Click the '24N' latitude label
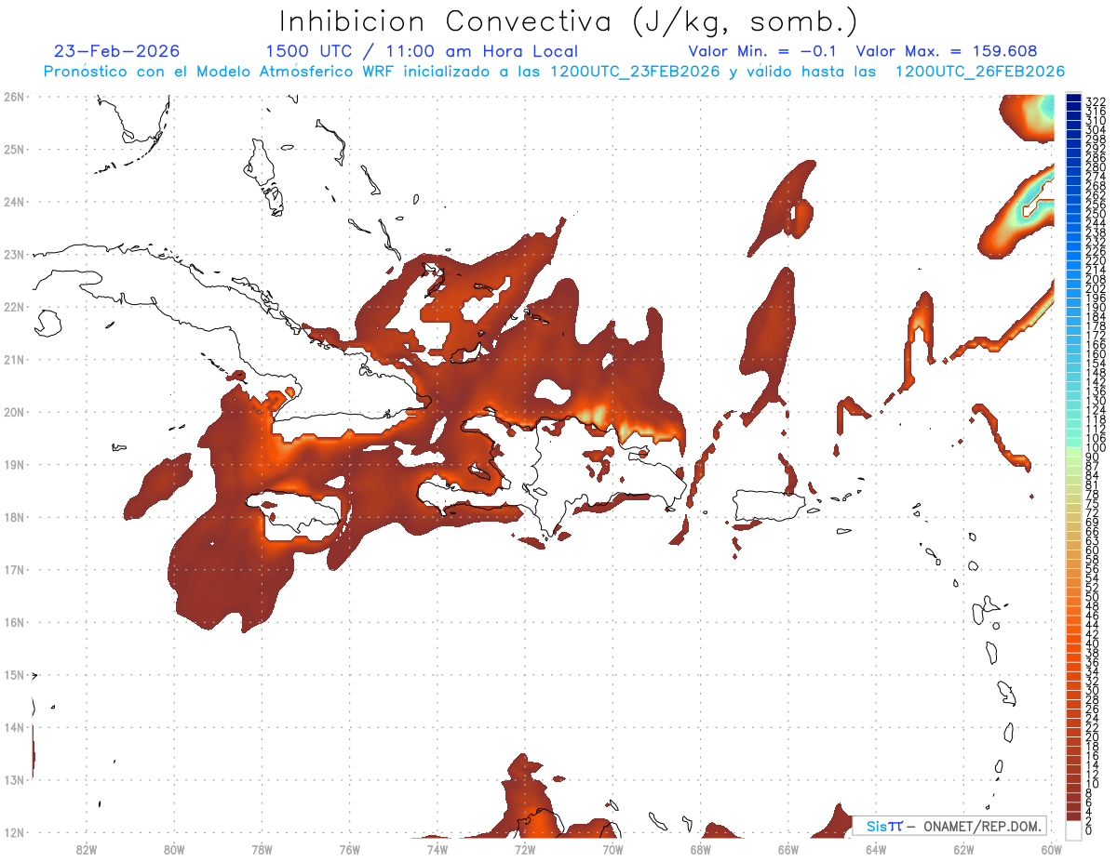1117x862 pixels. click(14, 202)
